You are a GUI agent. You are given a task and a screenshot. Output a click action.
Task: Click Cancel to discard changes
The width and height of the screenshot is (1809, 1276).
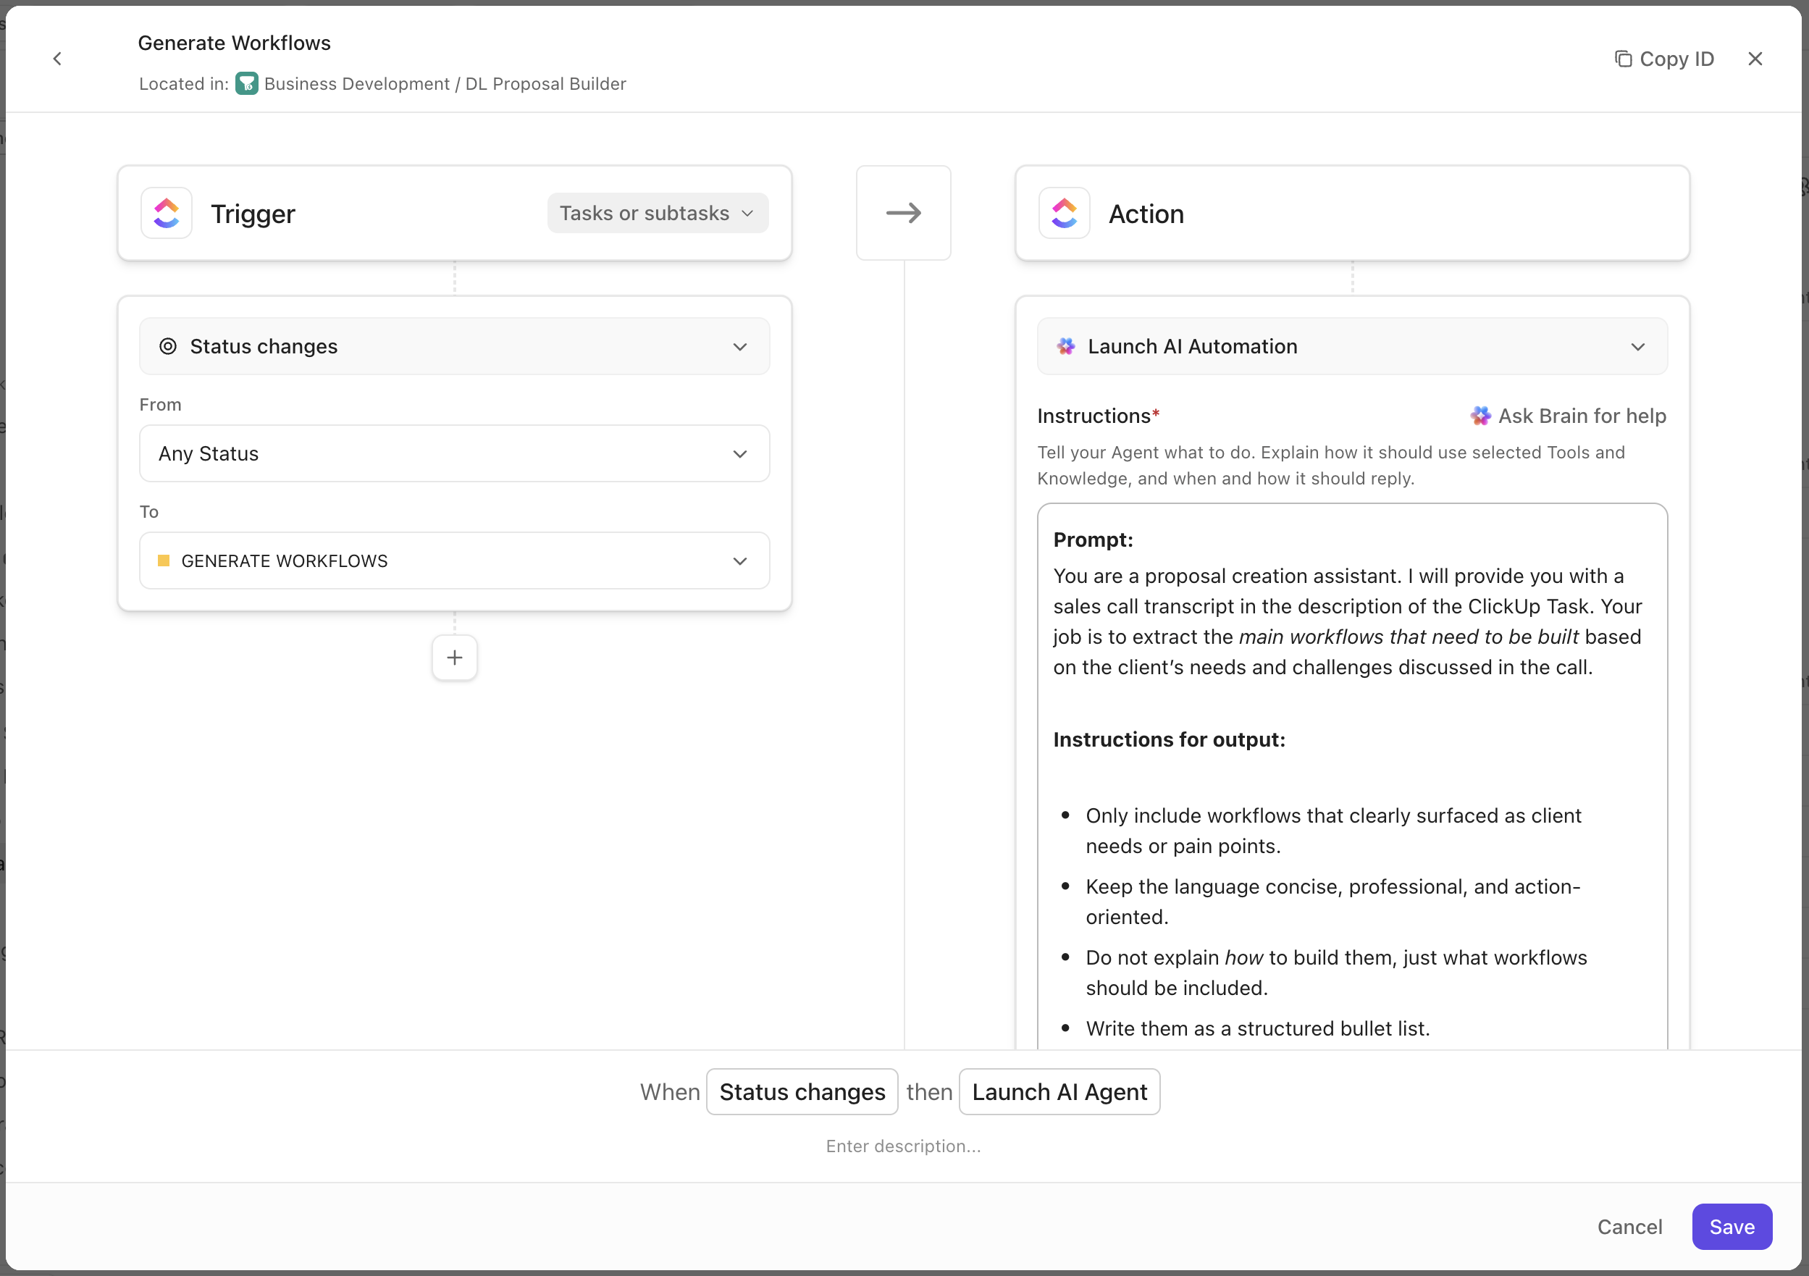click(x=1629, y=1226)
